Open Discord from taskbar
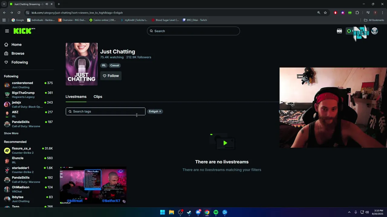Viewport: 387px width, 217px height. pyautogui.click(x=198, y=212)
